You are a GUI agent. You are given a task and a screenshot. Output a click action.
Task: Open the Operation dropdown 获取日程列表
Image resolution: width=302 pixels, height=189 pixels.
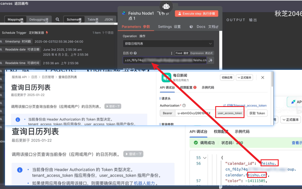coord(168,44)
